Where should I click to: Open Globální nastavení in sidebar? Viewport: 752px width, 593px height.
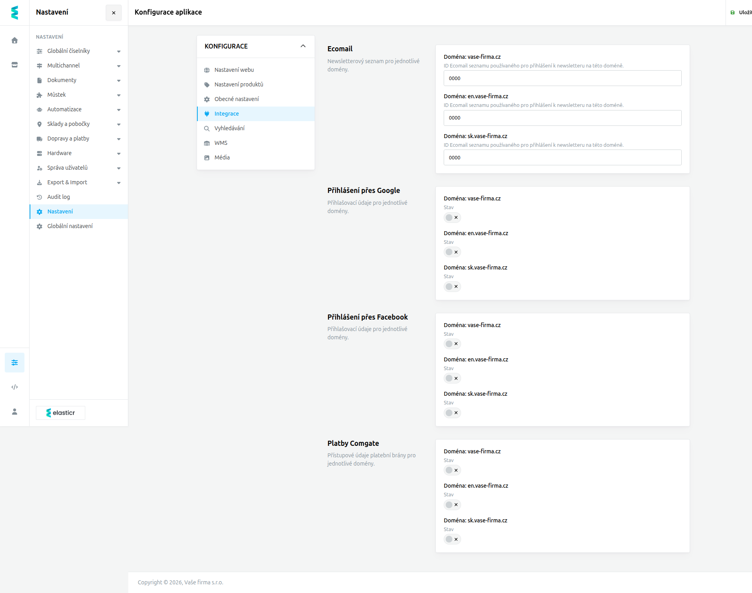pyautogui.click(x=79, y=226)
